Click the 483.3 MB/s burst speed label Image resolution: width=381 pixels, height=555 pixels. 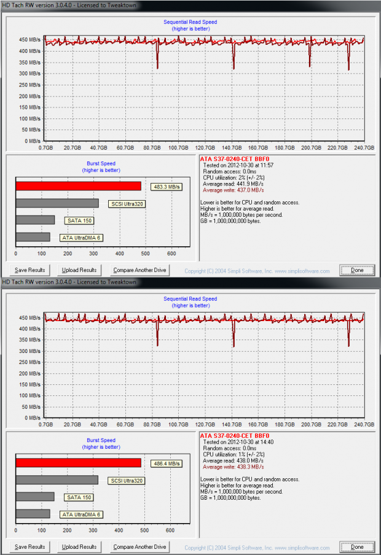(167, 187)
